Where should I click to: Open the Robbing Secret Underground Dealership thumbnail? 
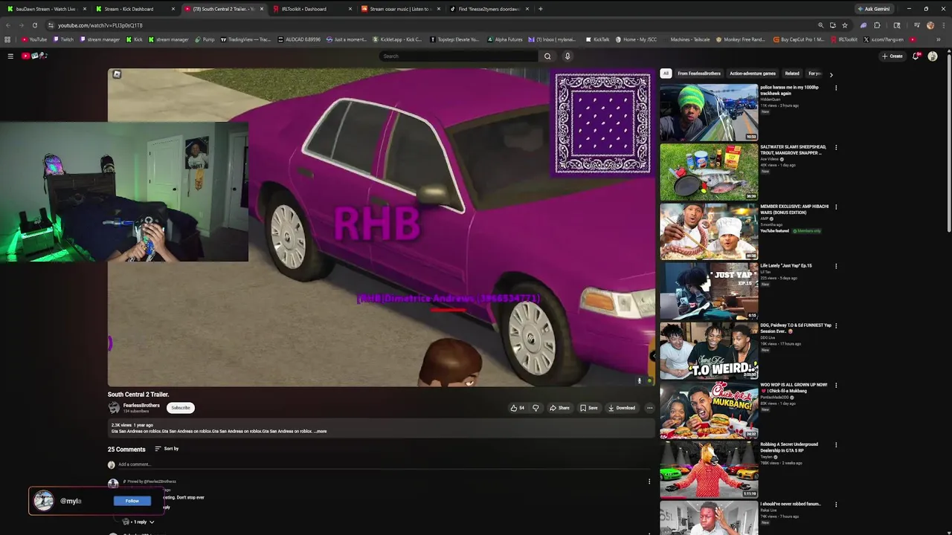coord(709,469)
